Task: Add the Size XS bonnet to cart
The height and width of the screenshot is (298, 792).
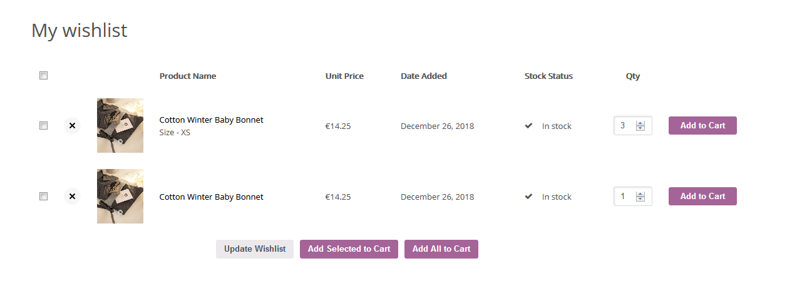Action: pos(702,125)
